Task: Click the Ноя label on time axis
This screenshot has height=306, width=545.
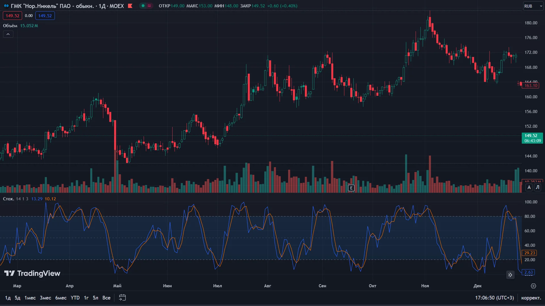Action: point(425,286)
